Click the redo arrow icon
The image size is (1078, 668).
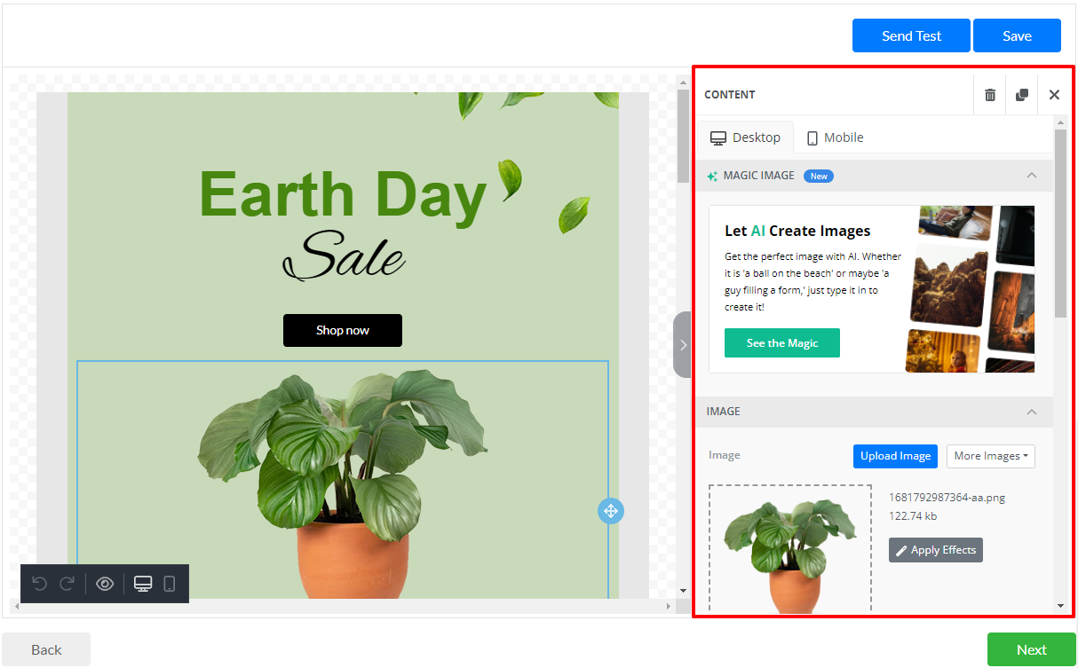[67, 584]
